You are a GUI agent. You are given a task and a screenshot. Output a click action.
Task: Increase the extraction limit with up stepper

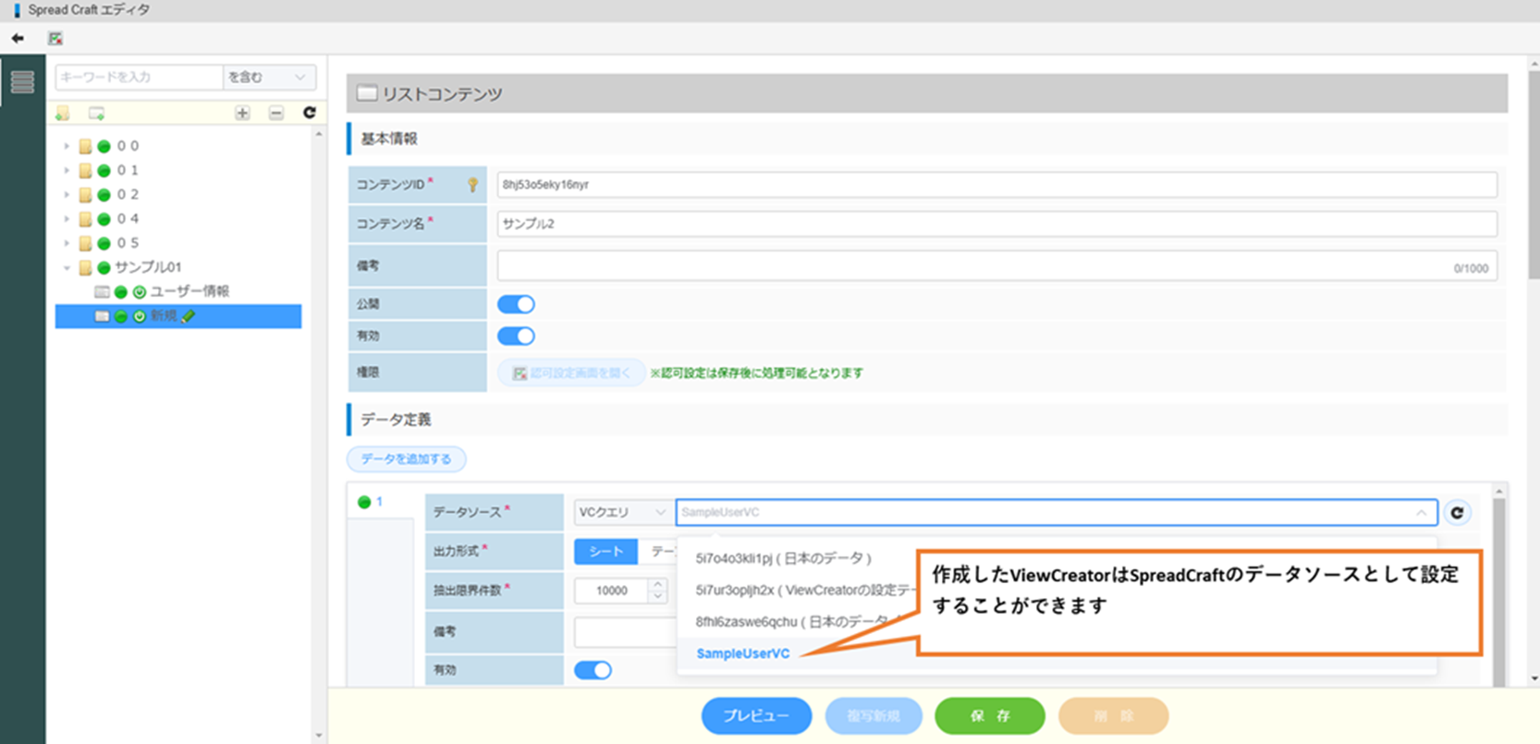click(x=657, y=584)
